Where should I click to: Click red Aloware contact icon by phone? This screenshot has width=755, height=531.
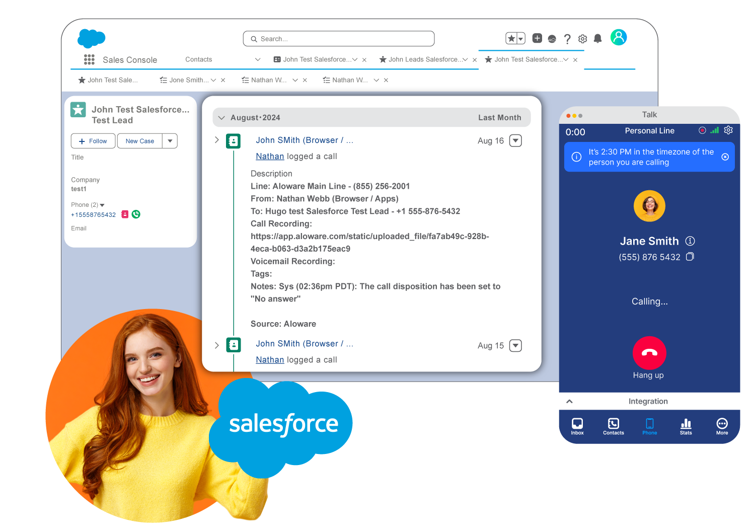125,214
